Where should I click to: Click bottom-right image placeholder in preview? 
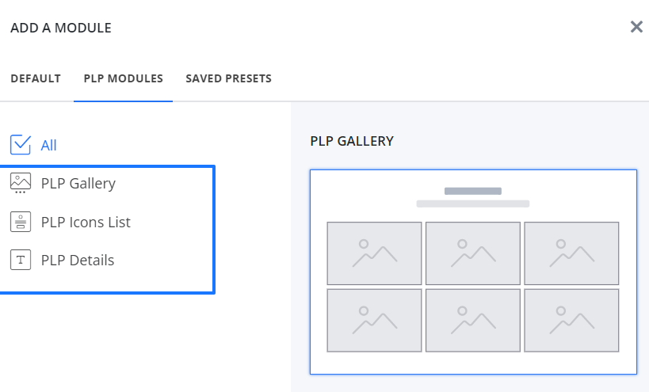tap(571, 320)
